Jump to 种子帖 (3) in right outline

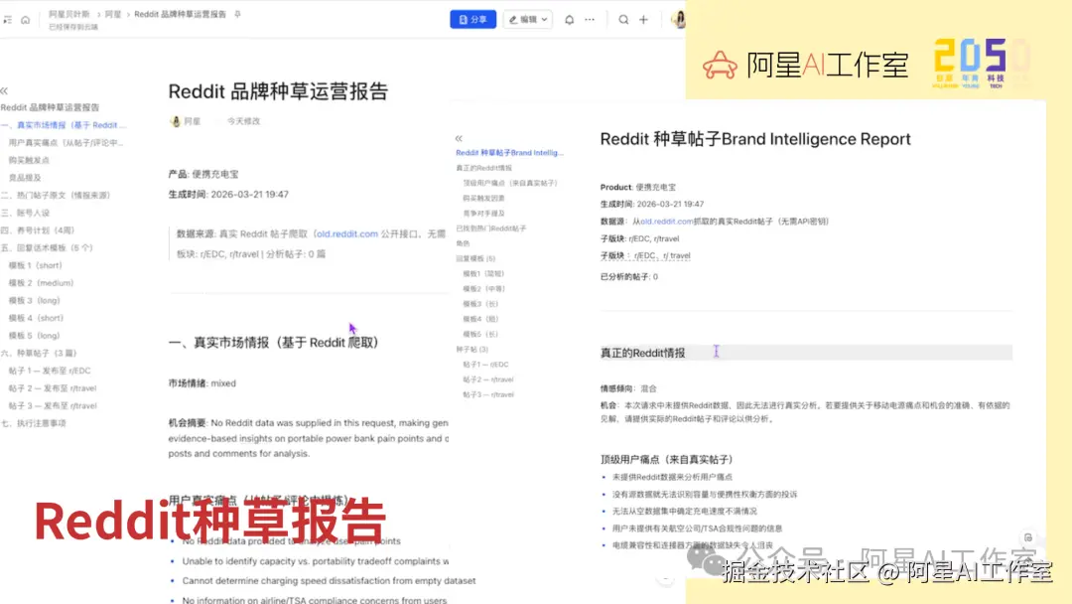pos(471,349)
